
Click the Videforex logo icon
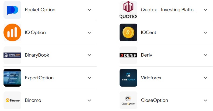128,78
